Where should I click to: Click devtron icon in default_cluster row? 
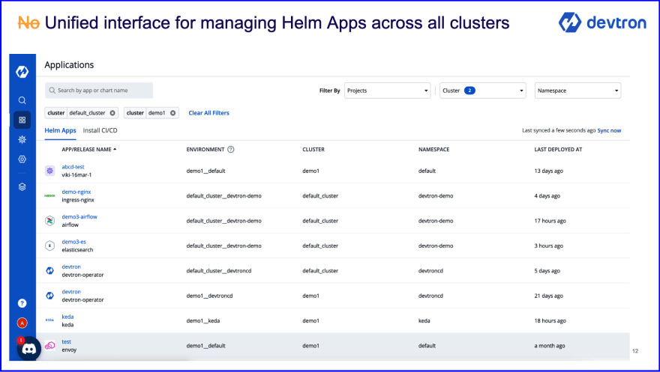pos(49,271)
